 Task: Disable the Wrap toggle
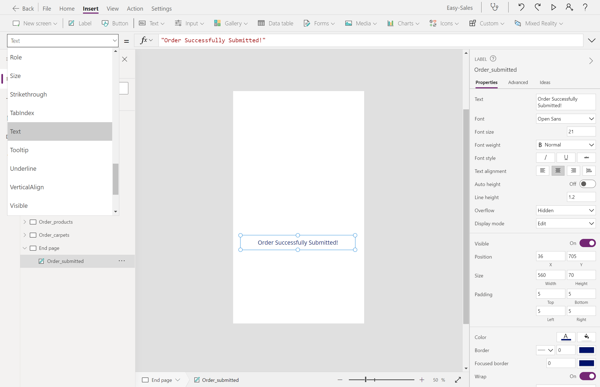coord(587,376)
